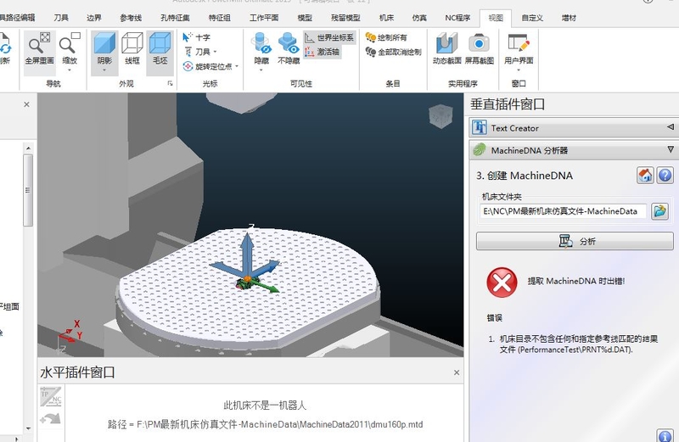Switch to the NC程序 tab

[457, 18]
